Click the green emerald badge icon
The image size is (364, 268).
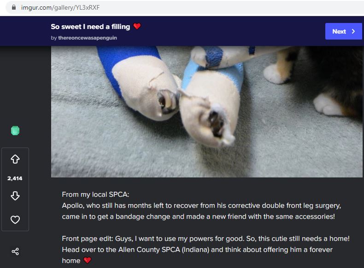[x=15, y=131]
